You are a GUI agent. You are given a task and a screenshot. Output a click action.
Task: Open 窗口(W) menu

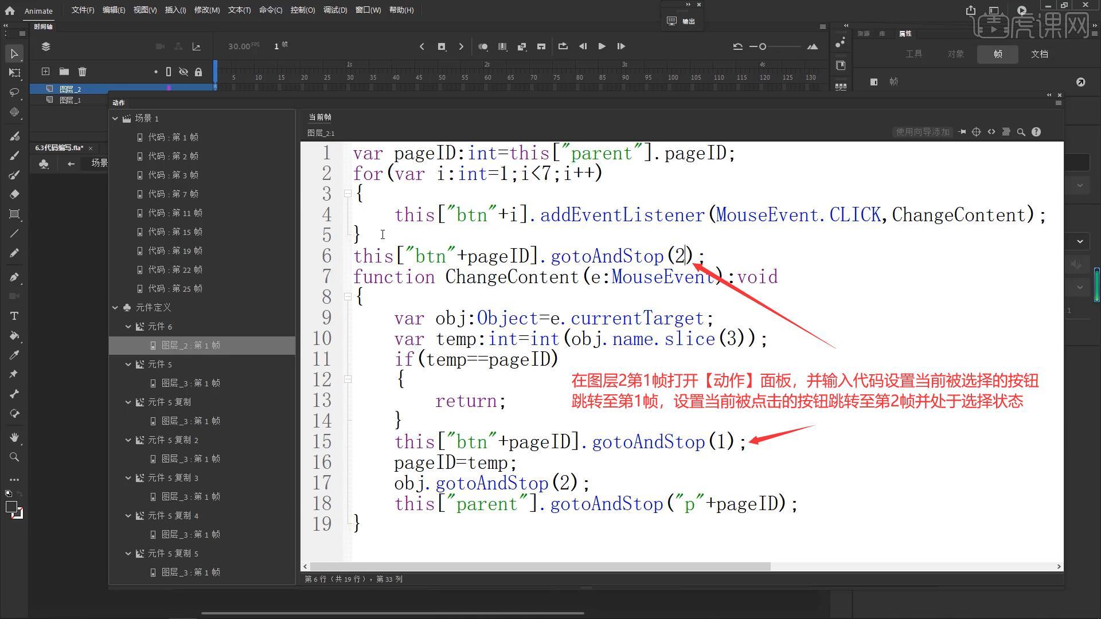(368, 10)
